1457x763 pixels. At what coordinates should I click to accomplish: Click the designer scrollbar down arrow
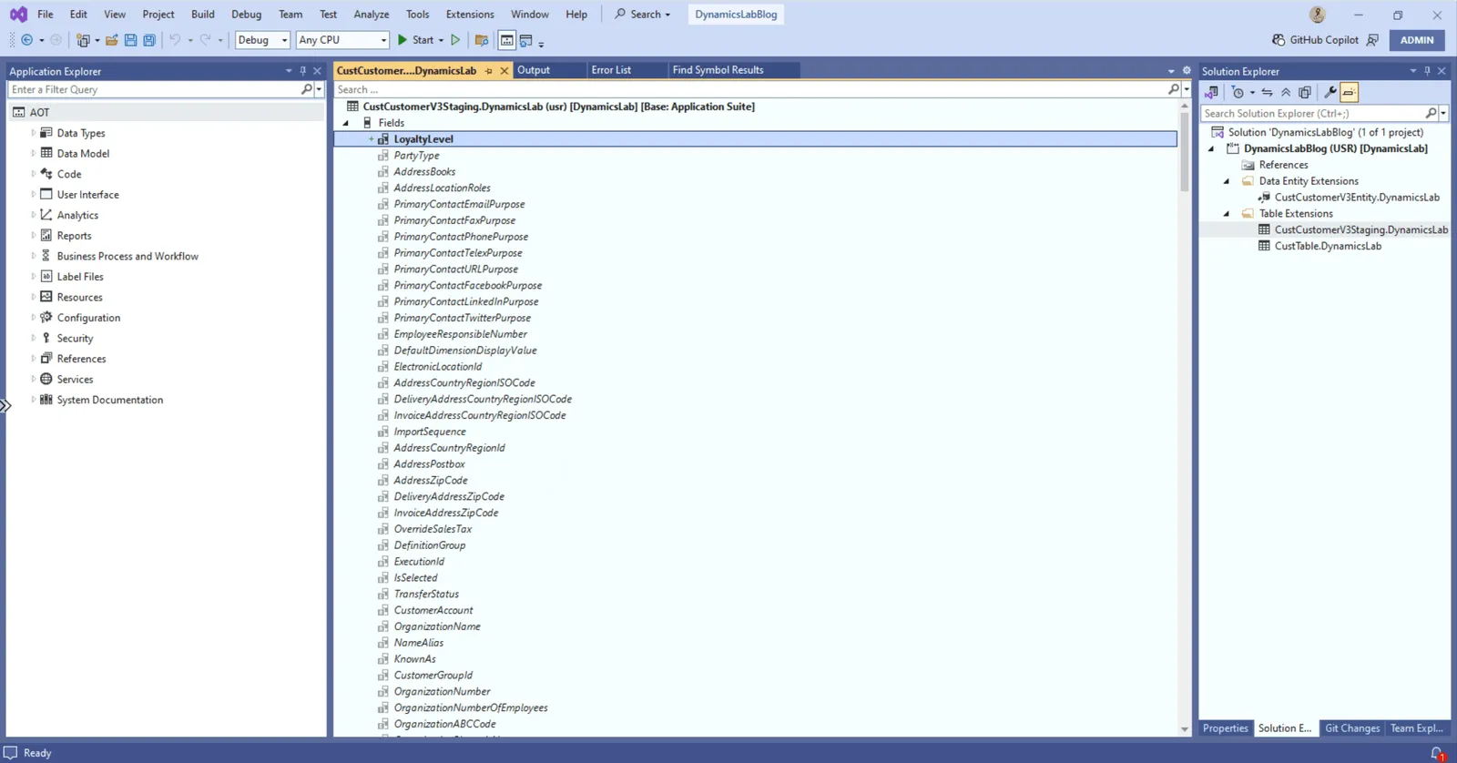(x=1185, y=729)
